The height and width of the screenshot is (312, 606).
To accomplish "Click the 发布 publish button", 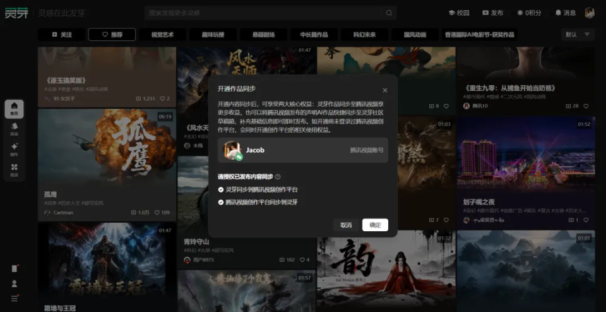I will click(x=493, y=13).
